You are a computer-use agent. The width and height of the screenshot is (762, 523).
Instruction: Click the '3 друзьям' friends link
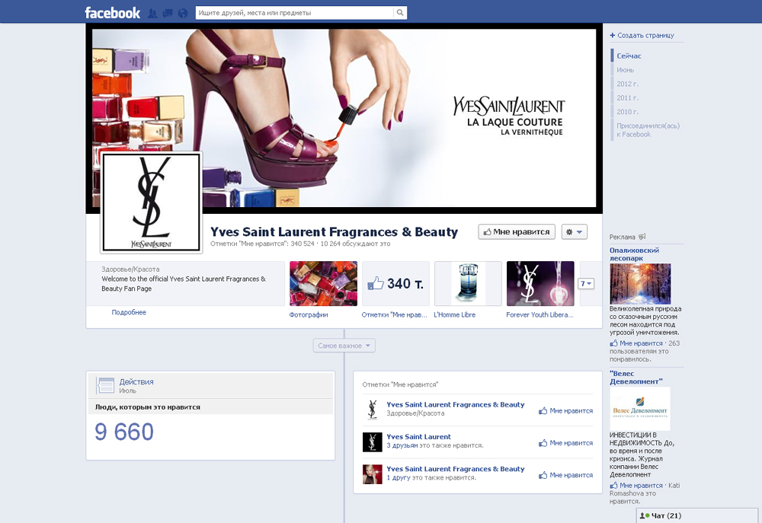[x=402, y=445]
